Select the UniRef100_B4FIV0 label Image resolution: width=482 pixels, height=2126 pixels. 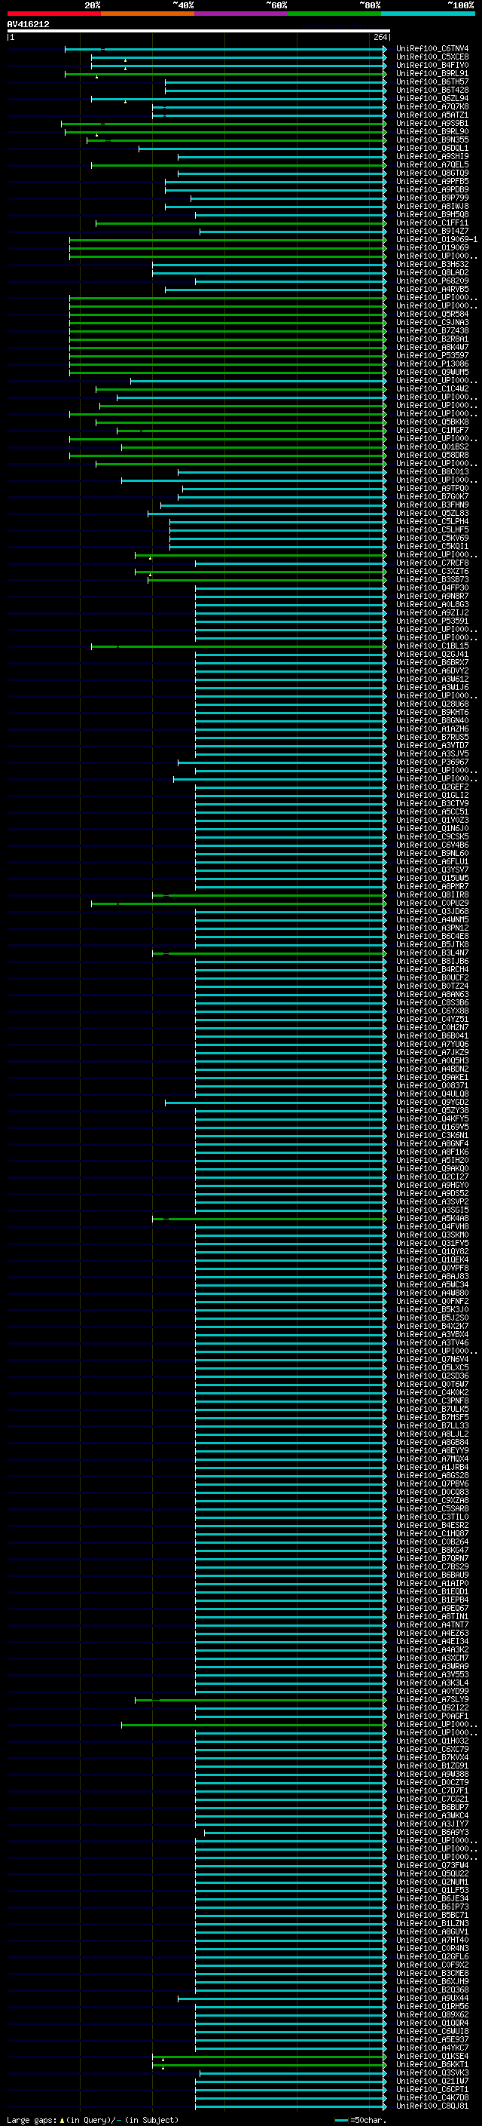point(432,65)
